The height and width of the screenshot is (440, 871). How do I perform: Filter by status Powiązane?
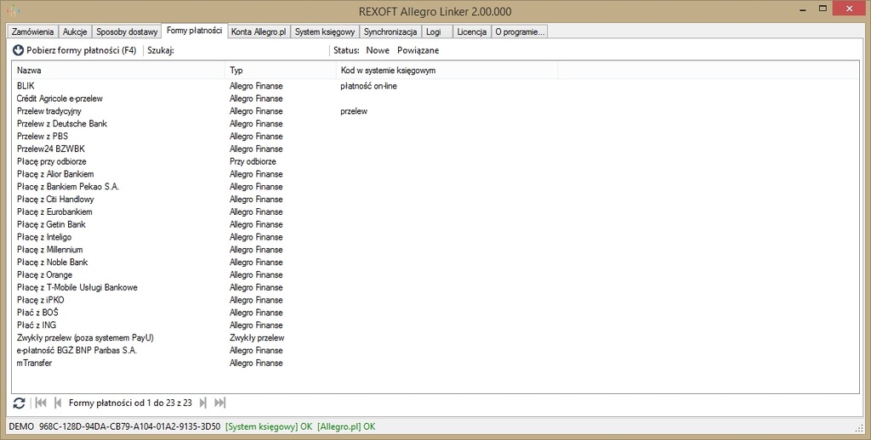418,50
